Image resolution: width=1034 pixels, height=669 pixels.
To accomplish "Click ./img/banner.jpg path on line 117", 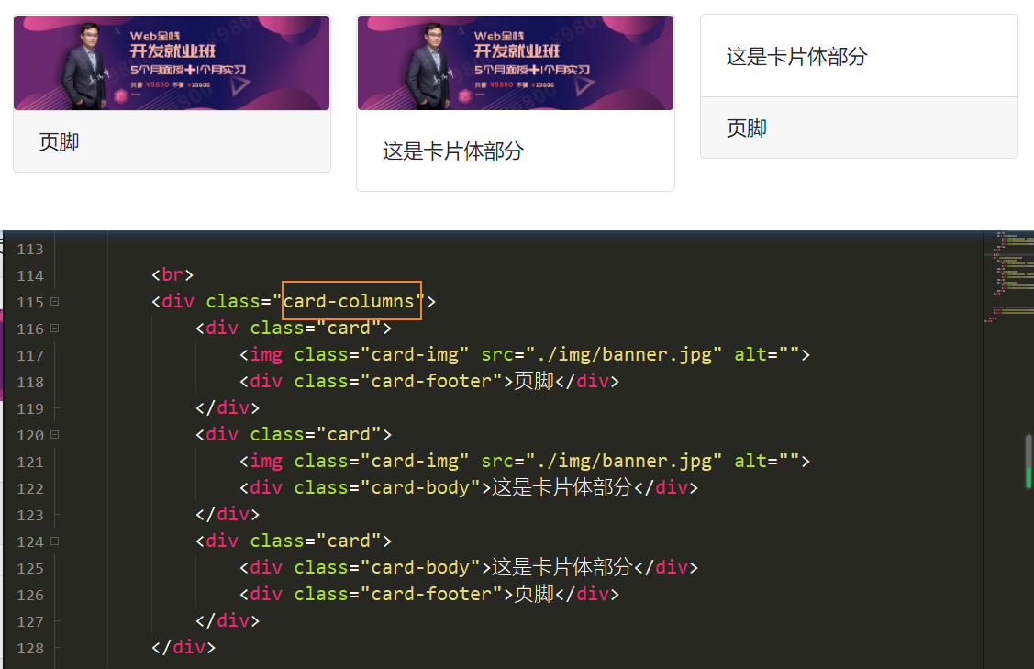I will click(x=625, y=355).
